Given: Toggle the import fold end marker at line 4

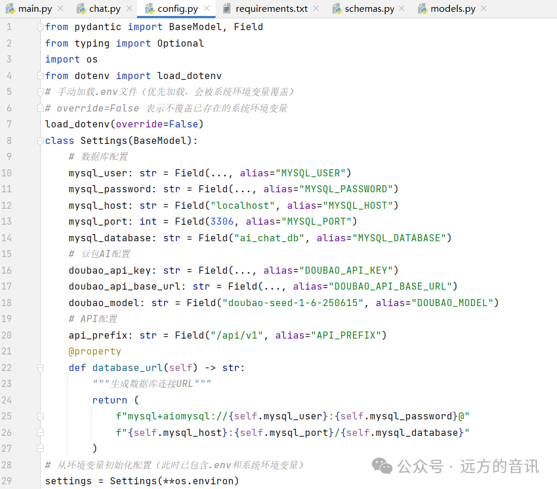Looking at the screenshot, I should tap(41, 76).
